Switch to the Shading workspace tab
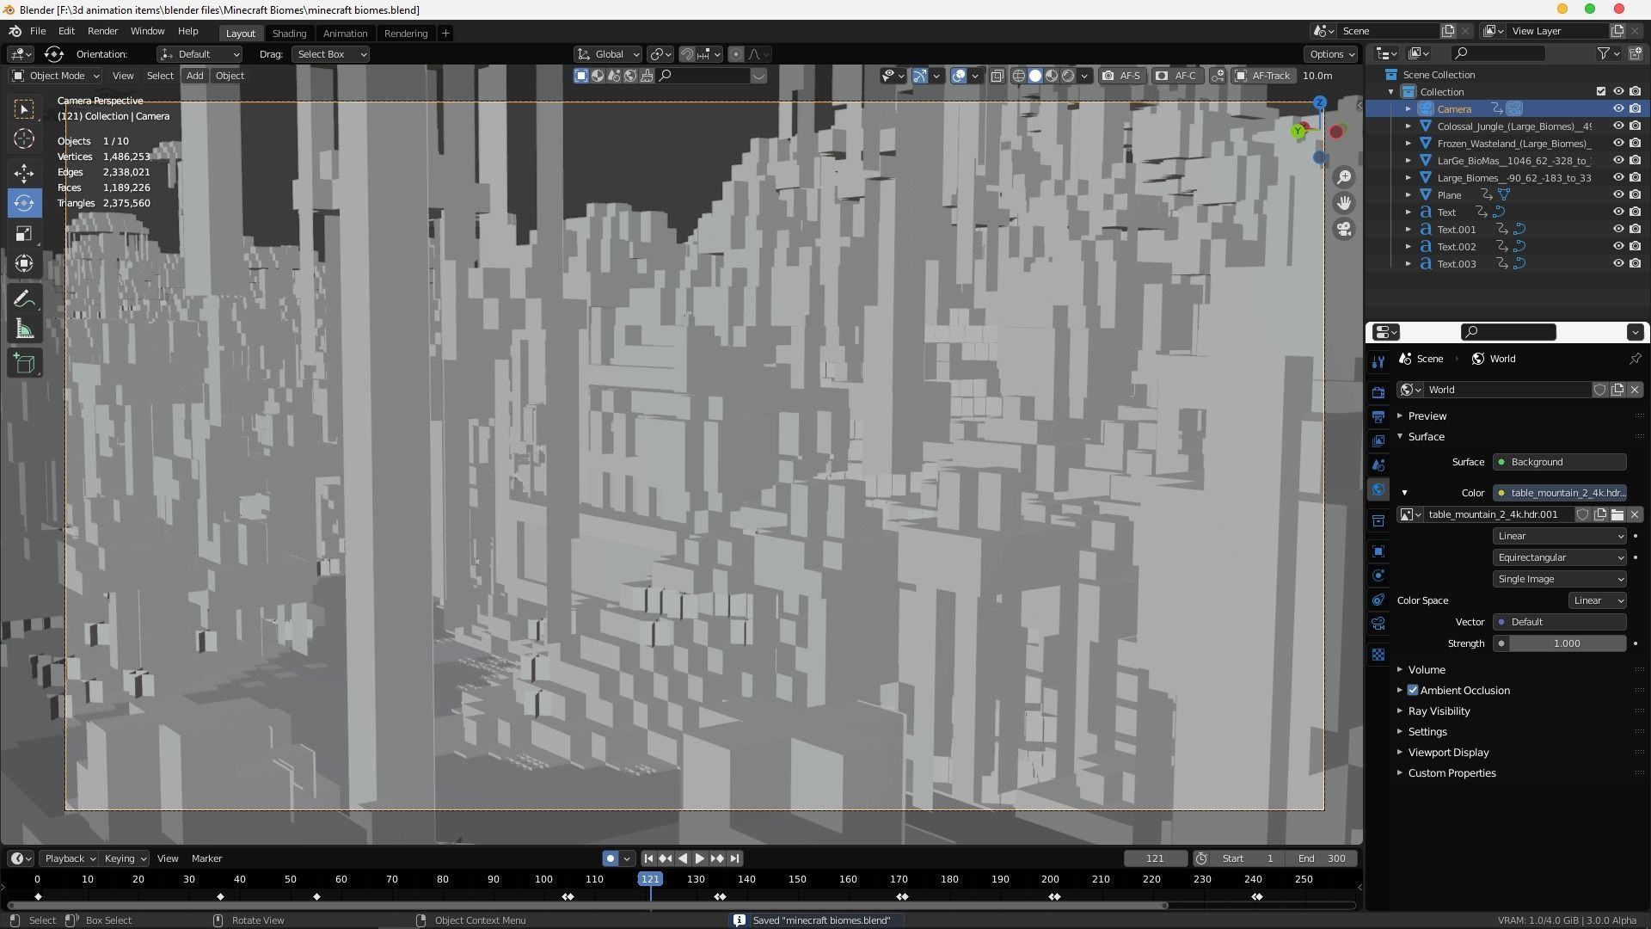This screenshot has width=1651, height=929. pos(289,34)
